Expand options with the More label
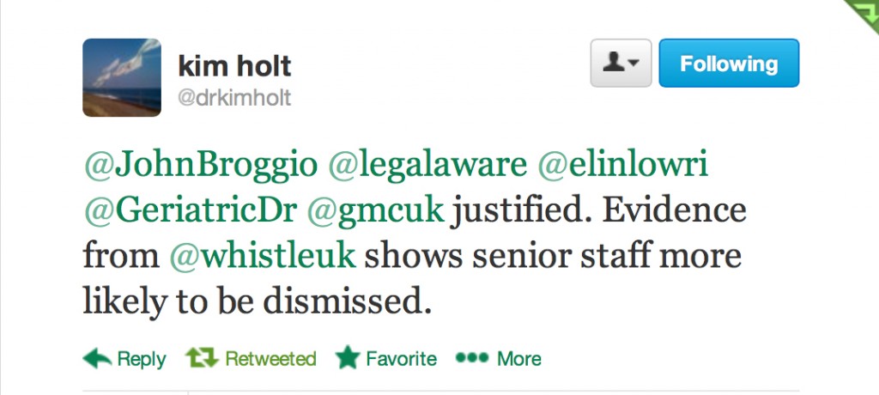 [519, 358]
